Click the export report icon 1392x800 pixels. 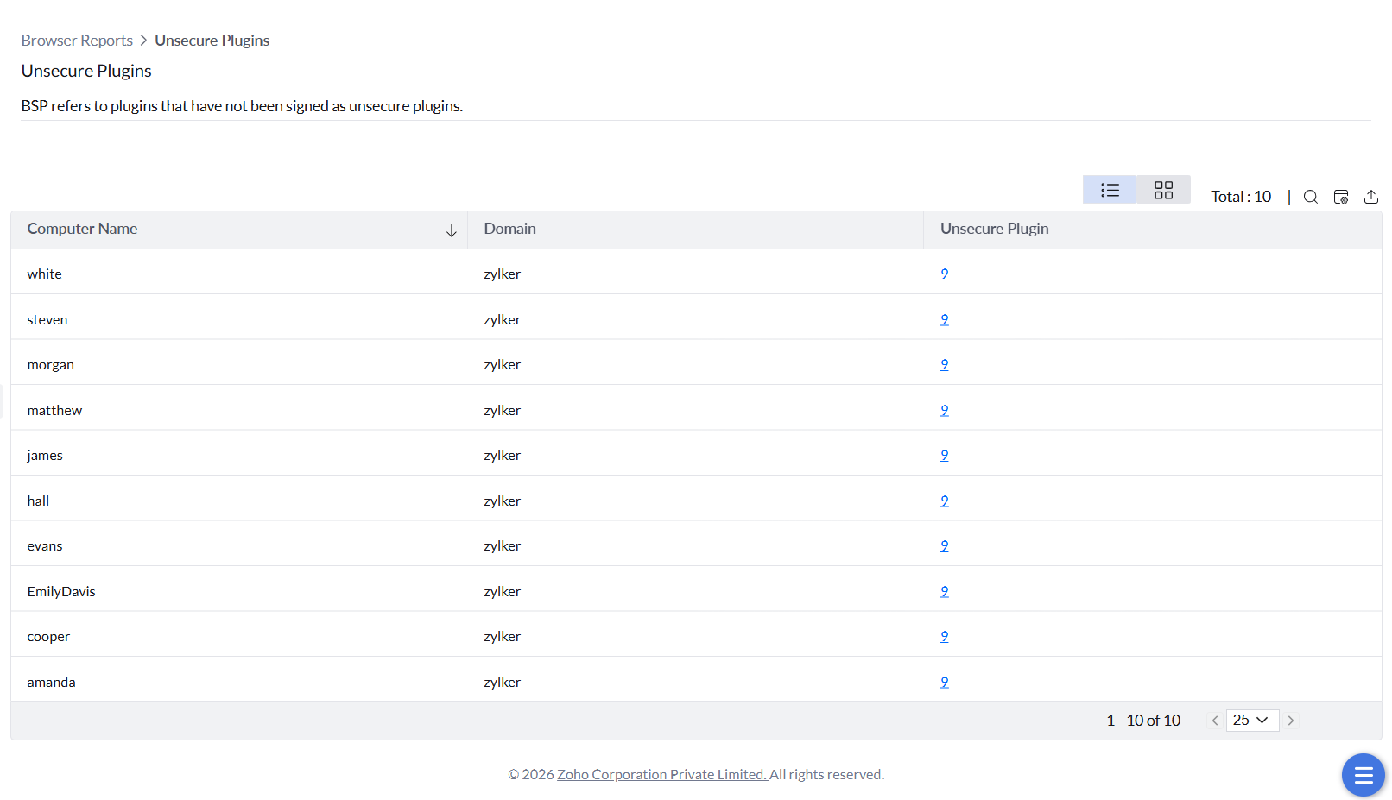pos(1370,197)
